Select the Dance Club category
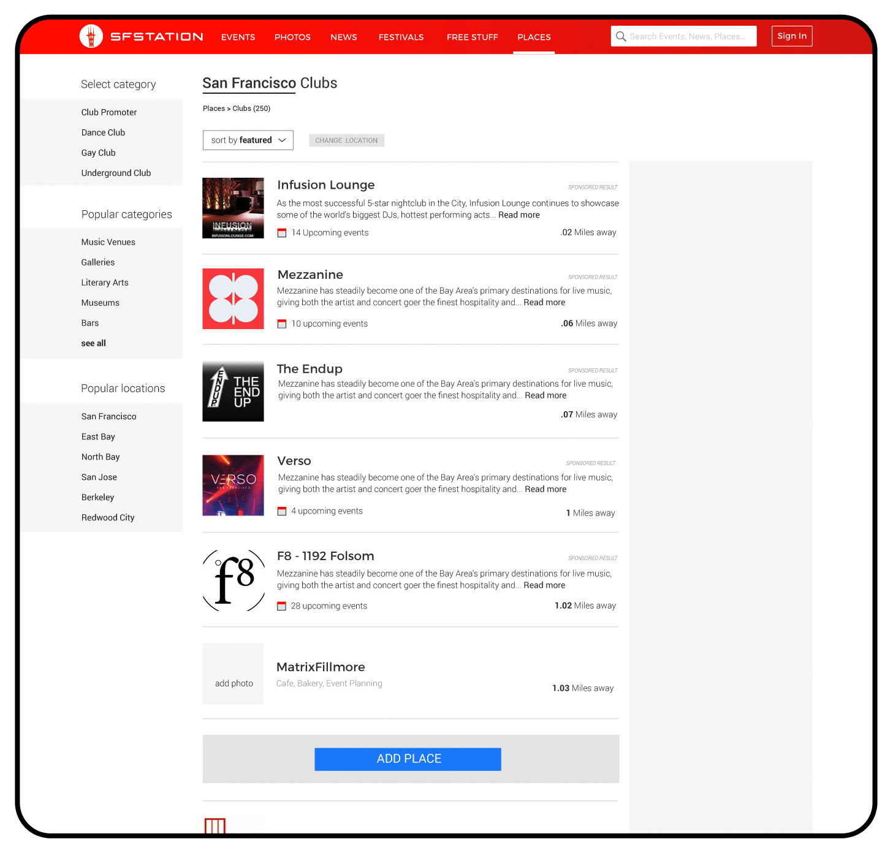This screenshot has width=893, height=858. [x=103, y=132]
